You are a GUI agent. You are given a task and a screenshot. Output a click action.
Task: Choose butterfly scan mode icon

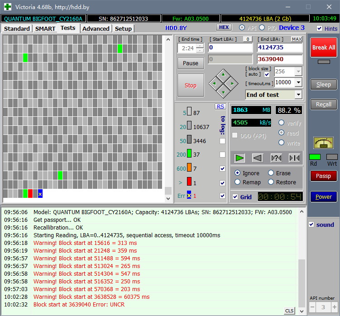click(x=294, y=158)
